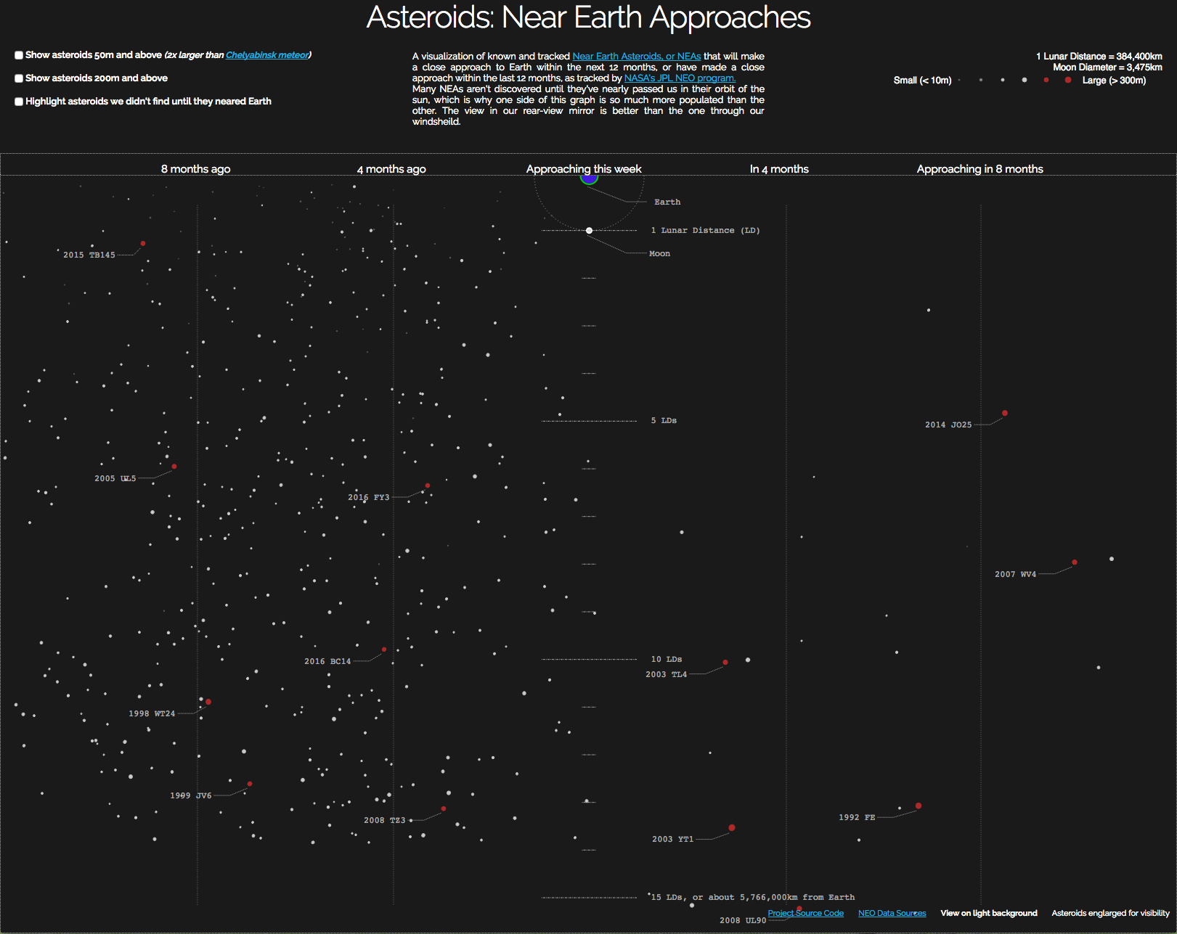Select the 2016 FY3 asteroid dot
This screenshot has height=934, width=1177.
[x=427, y=486]
